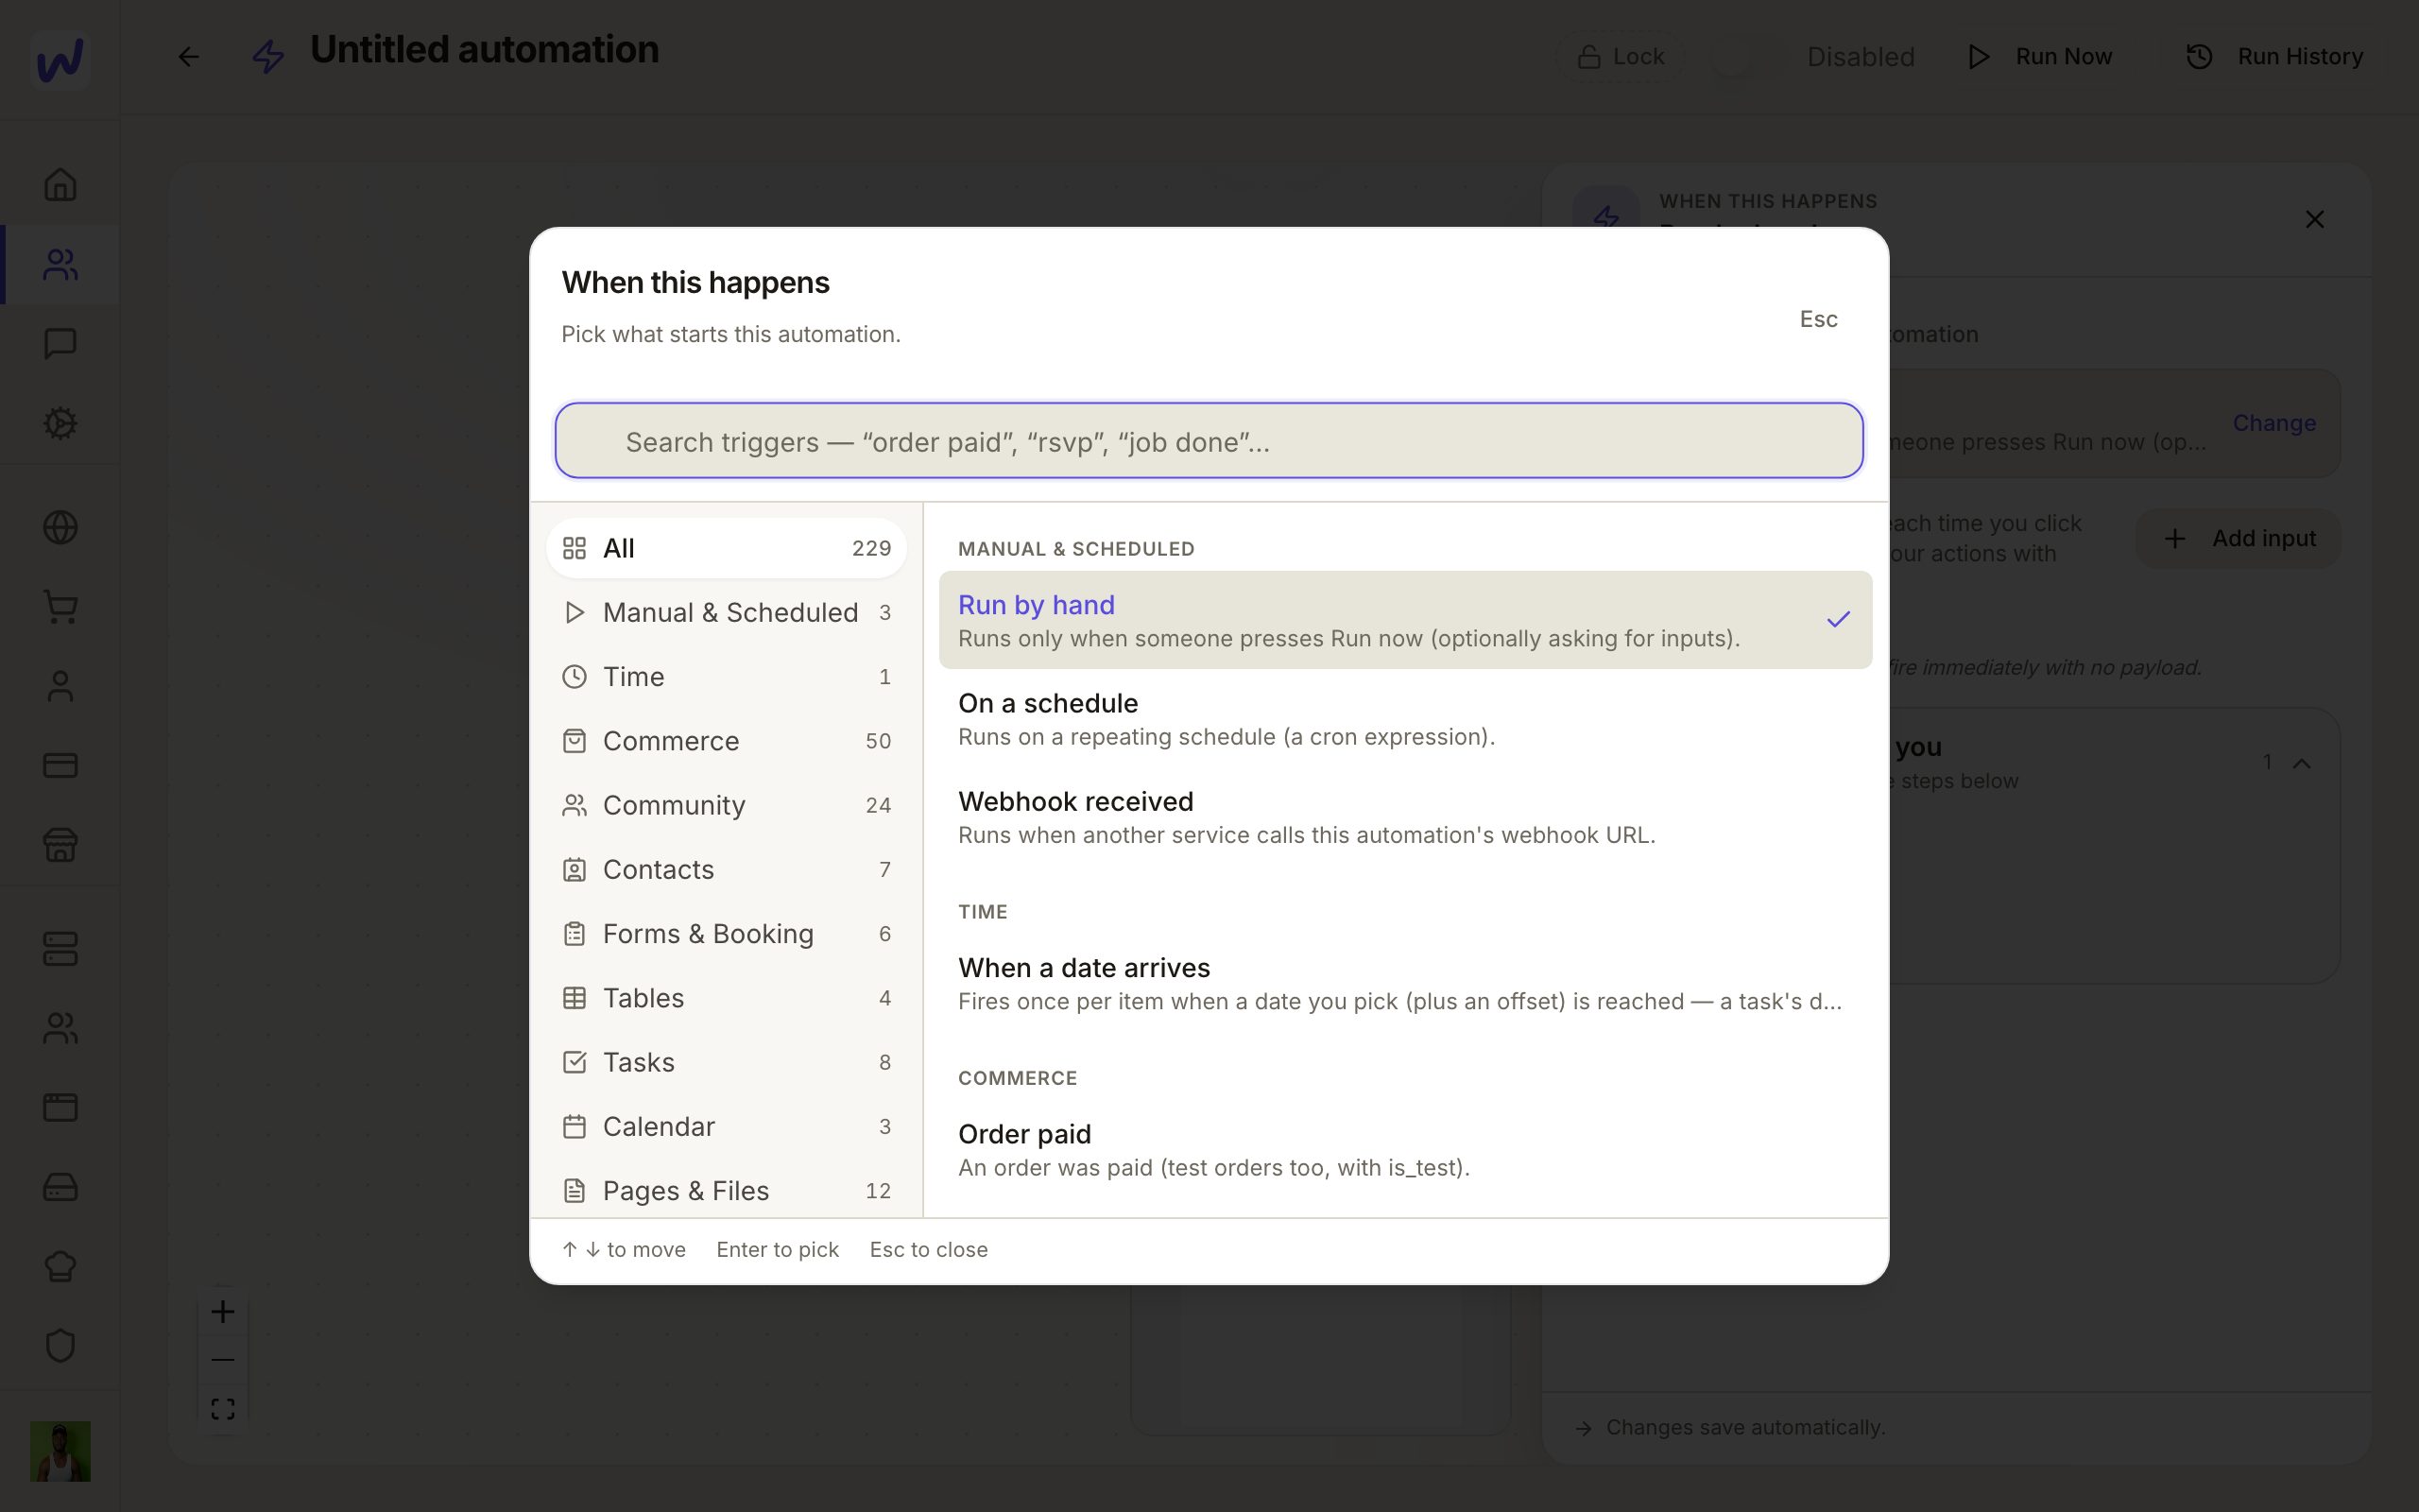
Task: Pick the Order paid trigger
Action: (1404, 1150)
